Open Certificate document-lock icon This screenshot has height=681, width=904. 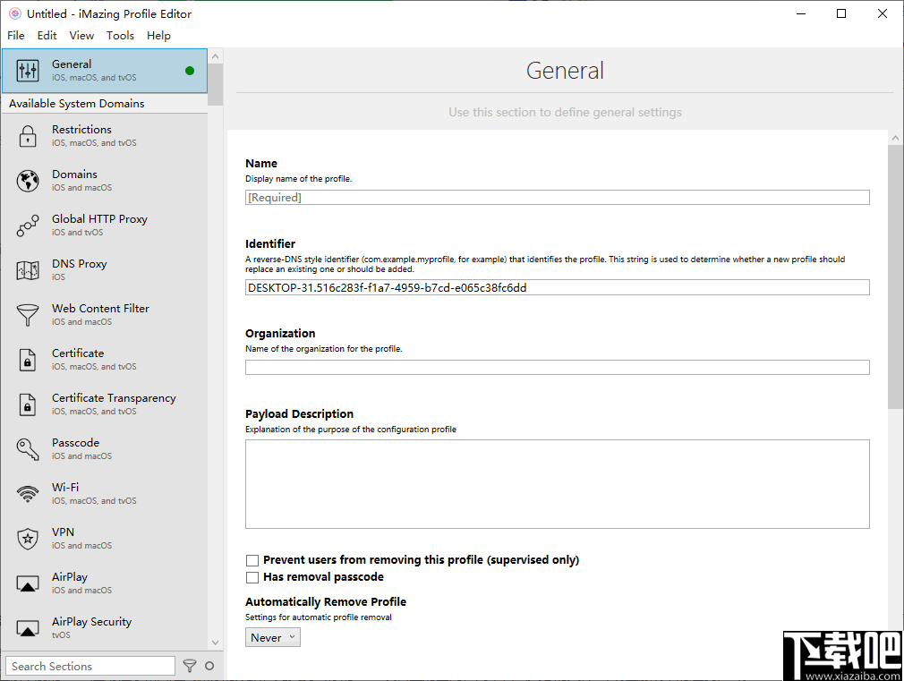[x=28, y=360]
